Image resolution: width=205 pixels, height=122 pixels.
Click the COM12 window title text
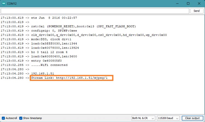coord(12,4)
